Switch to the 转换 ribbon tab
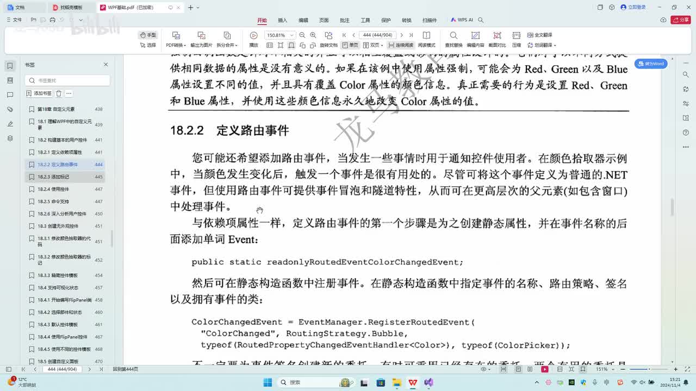Screen dimensions: 696x391 coord(407,20)
